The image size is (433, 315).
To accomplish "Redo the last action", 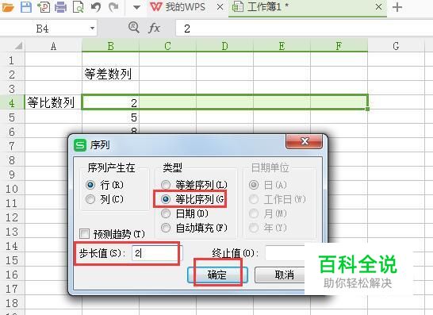I will (113, 7).
